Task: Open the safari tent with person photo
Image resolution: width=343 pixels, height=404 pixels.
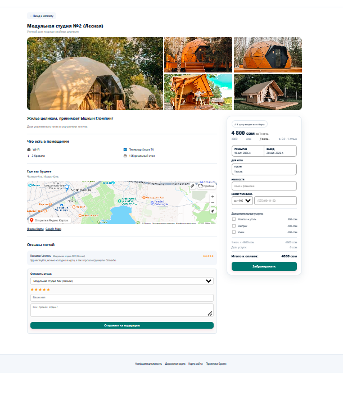Action: (198, 92)
